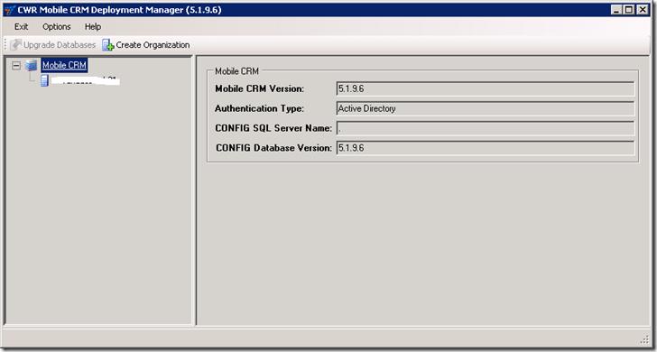
Task: Minimize the Deployment Manager window
Action: tap(615, 10)
